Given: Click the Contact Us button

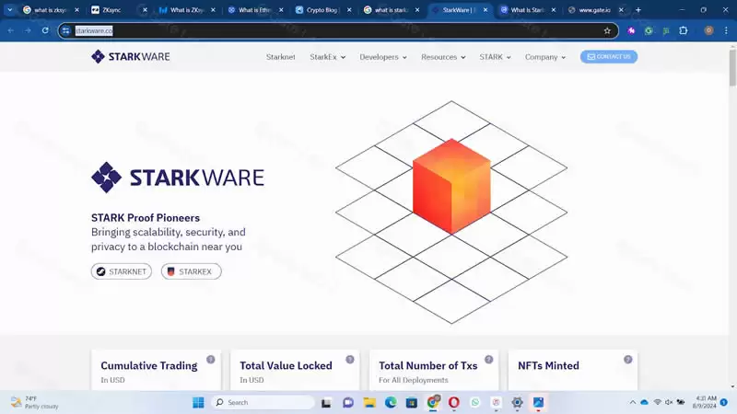Looking at the screenshot, I should tap(608, 57).
